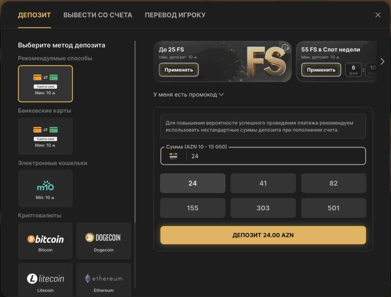The width and height of the screenshot is (391, 297).
Task: Choose Dogecoin cryptocurrency deposit option
Action: (x=103, y=241)
